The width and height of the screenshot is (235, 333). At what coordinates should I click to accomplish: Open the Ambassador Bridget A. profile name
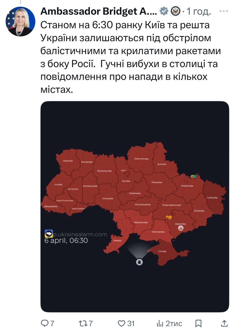point(99,11)
